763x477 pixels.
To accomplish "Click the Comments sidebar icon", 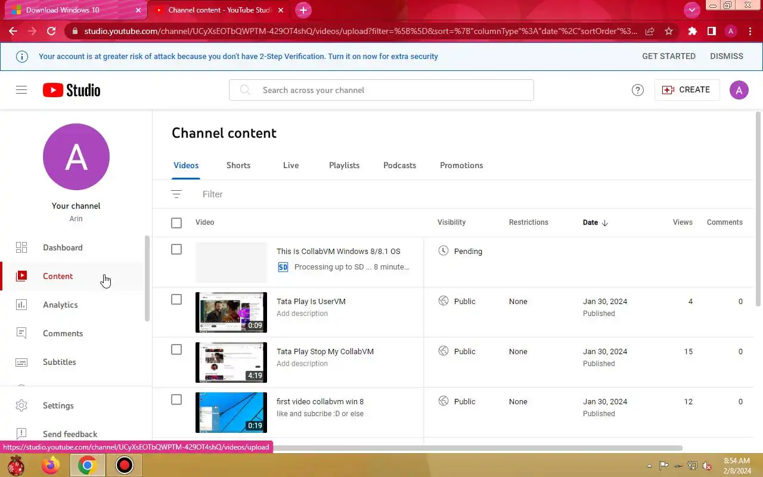I will coord(21,333).
